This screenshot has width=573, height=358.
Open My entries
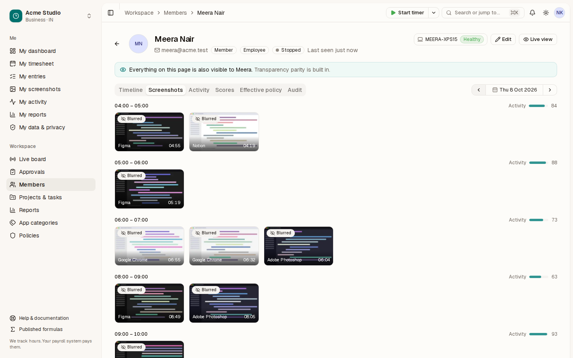pyautogui.click(x=51, y=76)
